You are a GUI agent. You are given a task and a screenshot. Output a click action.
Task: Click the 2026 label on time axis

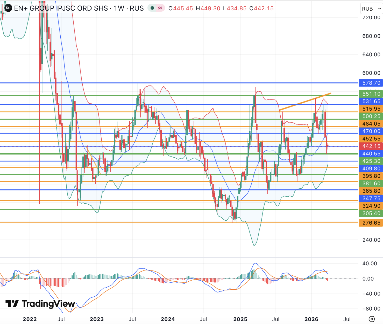tap(311, 319)
